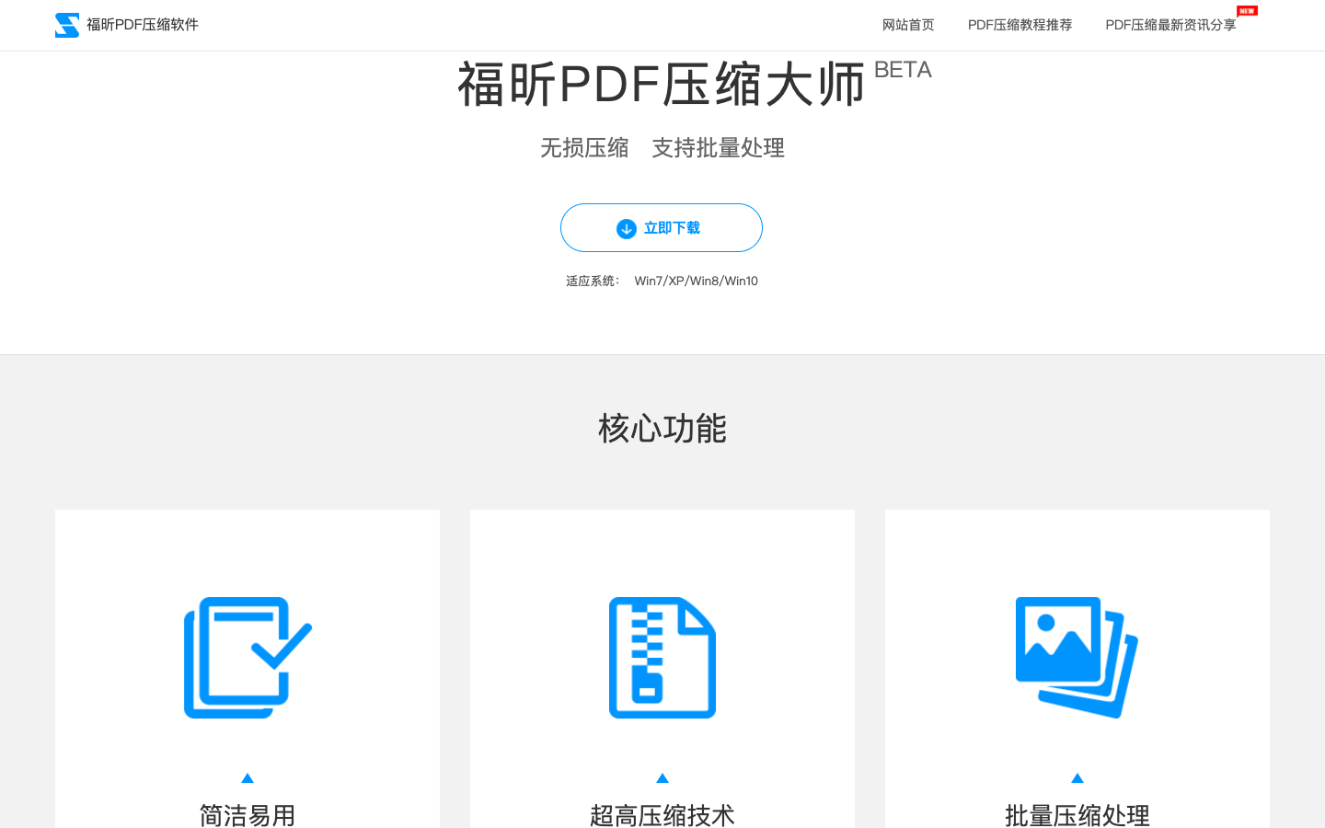Click the Foxit blue S logo icon
Screen dimensions: 1325x828
click(x=66, y=25)
